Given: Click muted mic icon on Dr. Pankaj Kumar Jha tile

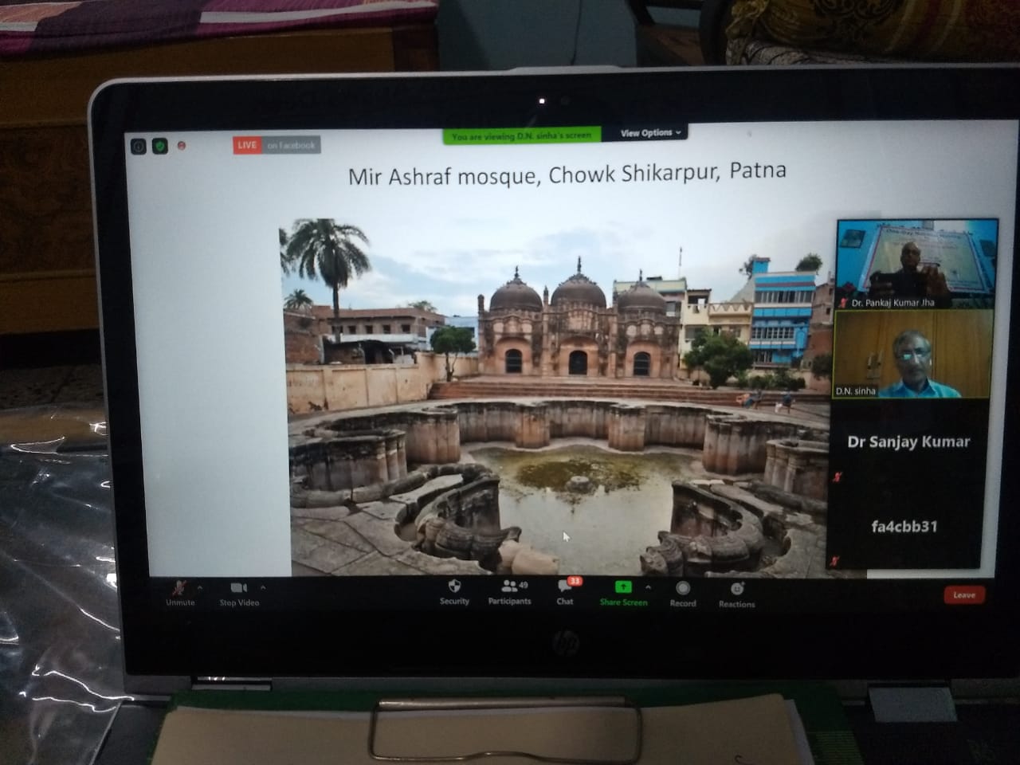Looking at the screenshot, I should [842, 303].
